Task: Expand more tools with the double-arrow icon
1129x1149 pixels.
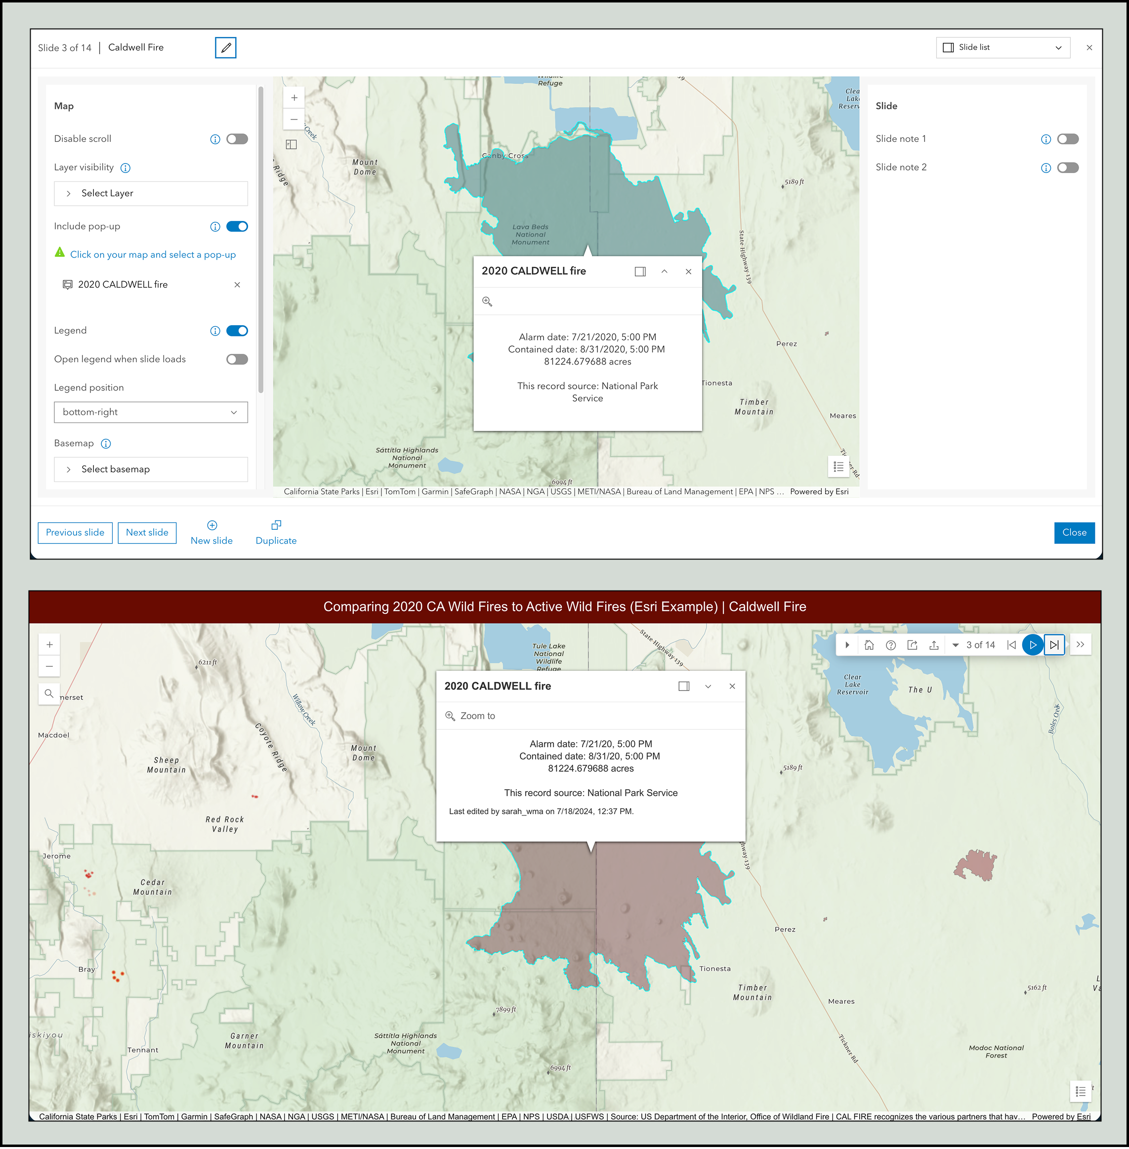Action: [1081, 645]
